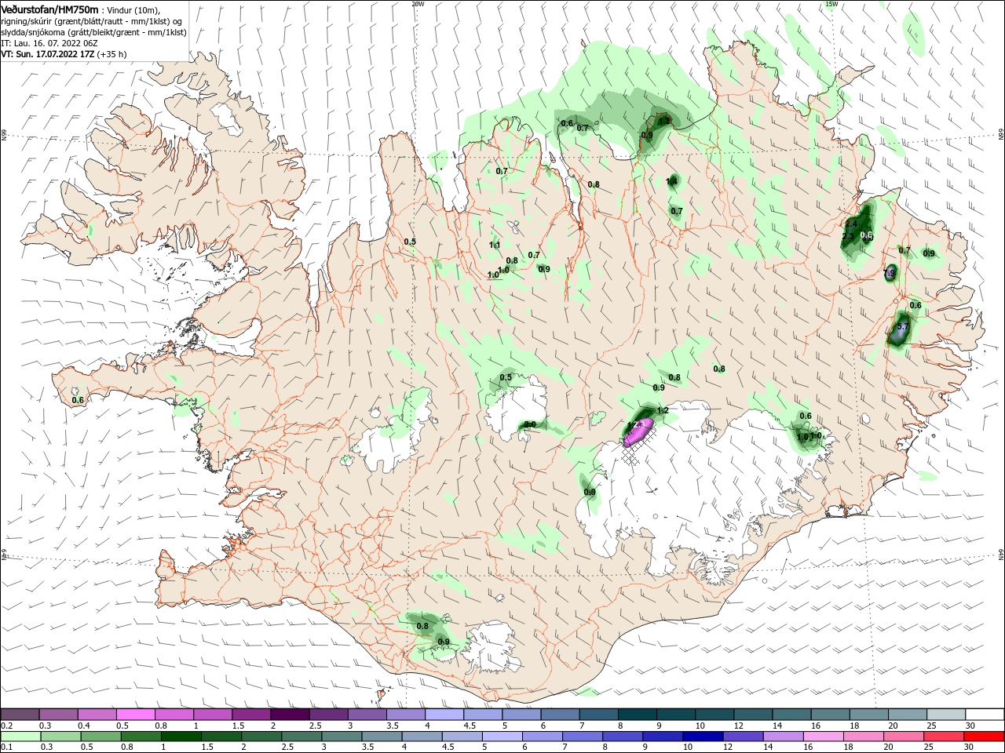Click the 'Veðurstofan/HM750m' title text

[x=49, y=9]
